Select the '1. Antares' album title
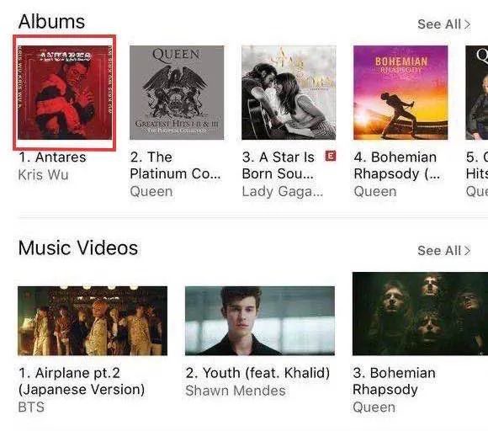 (52, 157)
